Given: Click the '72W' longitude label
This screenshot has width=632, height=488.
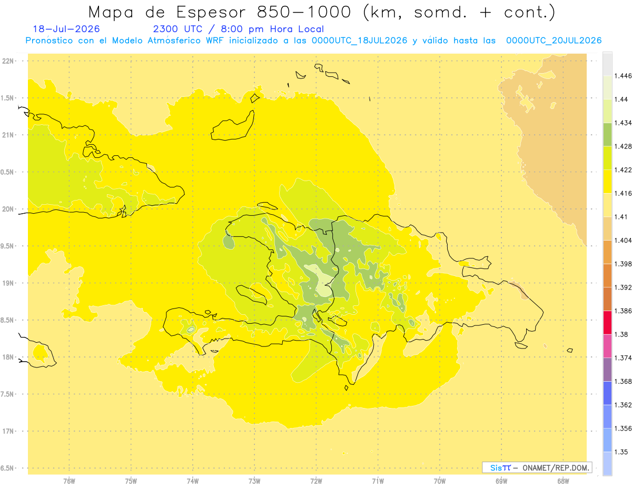Looking at the screenshot, I should coord(316,481).
